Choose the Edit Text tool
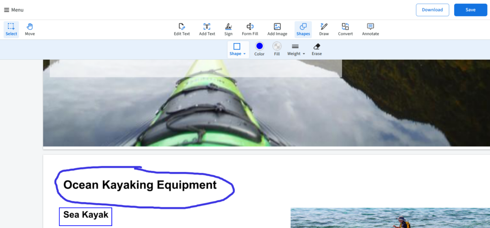 click(x=182, y=30)
